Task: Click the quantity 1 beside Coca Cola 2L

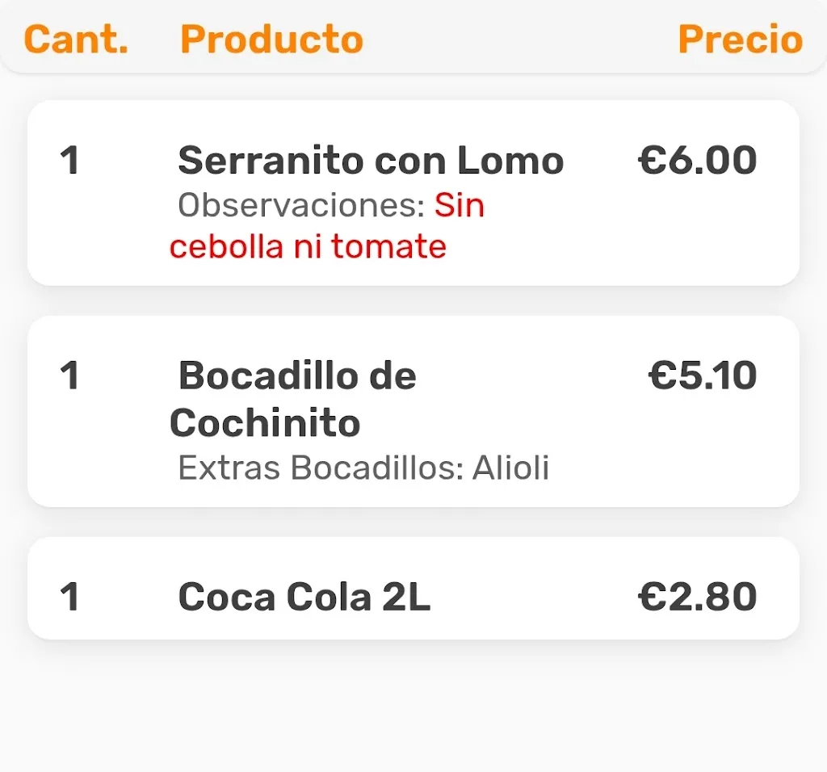Action: [70, 598]
